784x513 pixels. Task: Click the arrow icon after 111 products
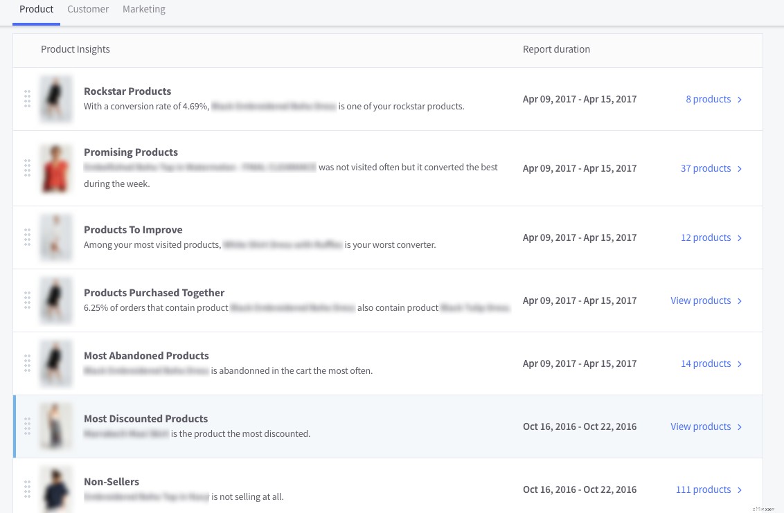739,489
